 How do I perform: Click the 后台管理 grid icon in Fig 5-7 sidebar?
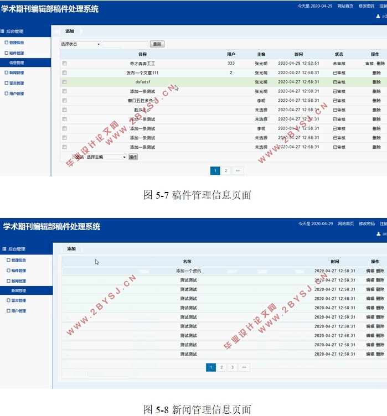[2, 32]
